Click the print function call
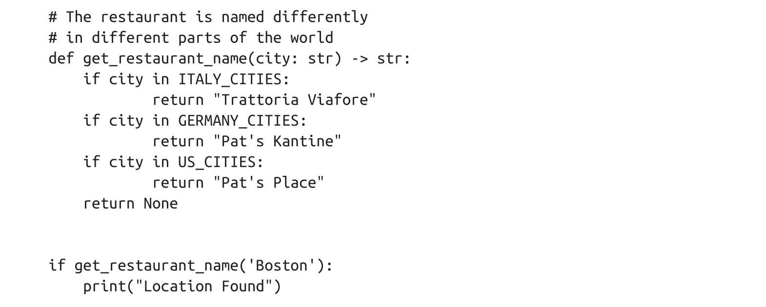766x307 pixels. click(x=104, y=286)
